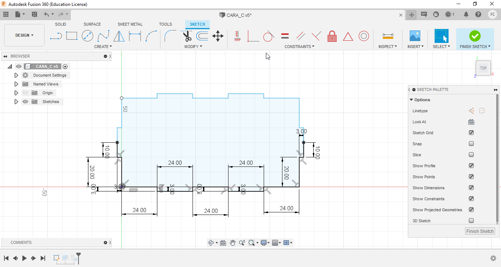Select the Move/Copy tool
This screenshot has height=267, width=501.
[x=218, y=36]
